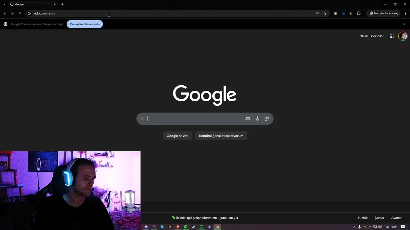Click Kendimi Şanslı Hissediyorum button
The width and height of the screenshot is (410, 230).
[x=221, y=136]
